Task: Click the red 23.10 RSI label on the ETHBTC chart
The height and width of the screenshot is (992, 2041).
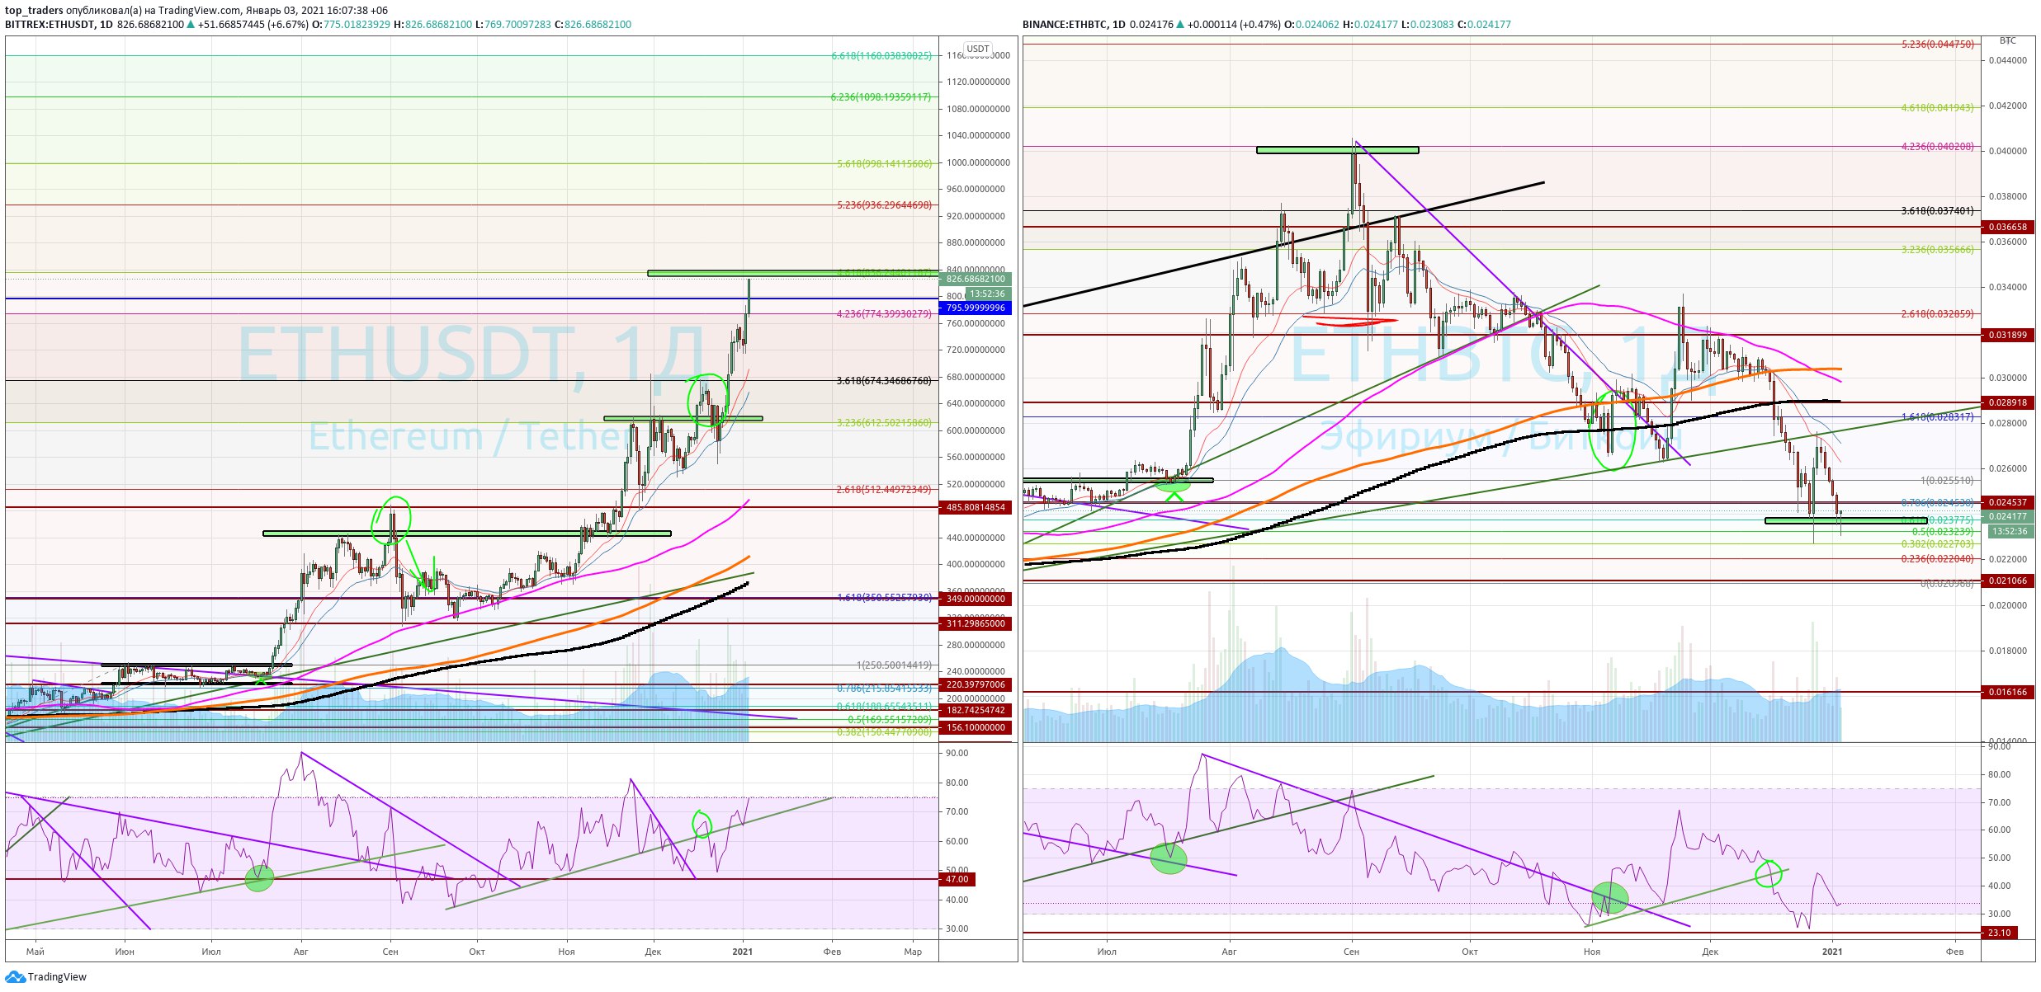Action: (x=1999, y=933)
